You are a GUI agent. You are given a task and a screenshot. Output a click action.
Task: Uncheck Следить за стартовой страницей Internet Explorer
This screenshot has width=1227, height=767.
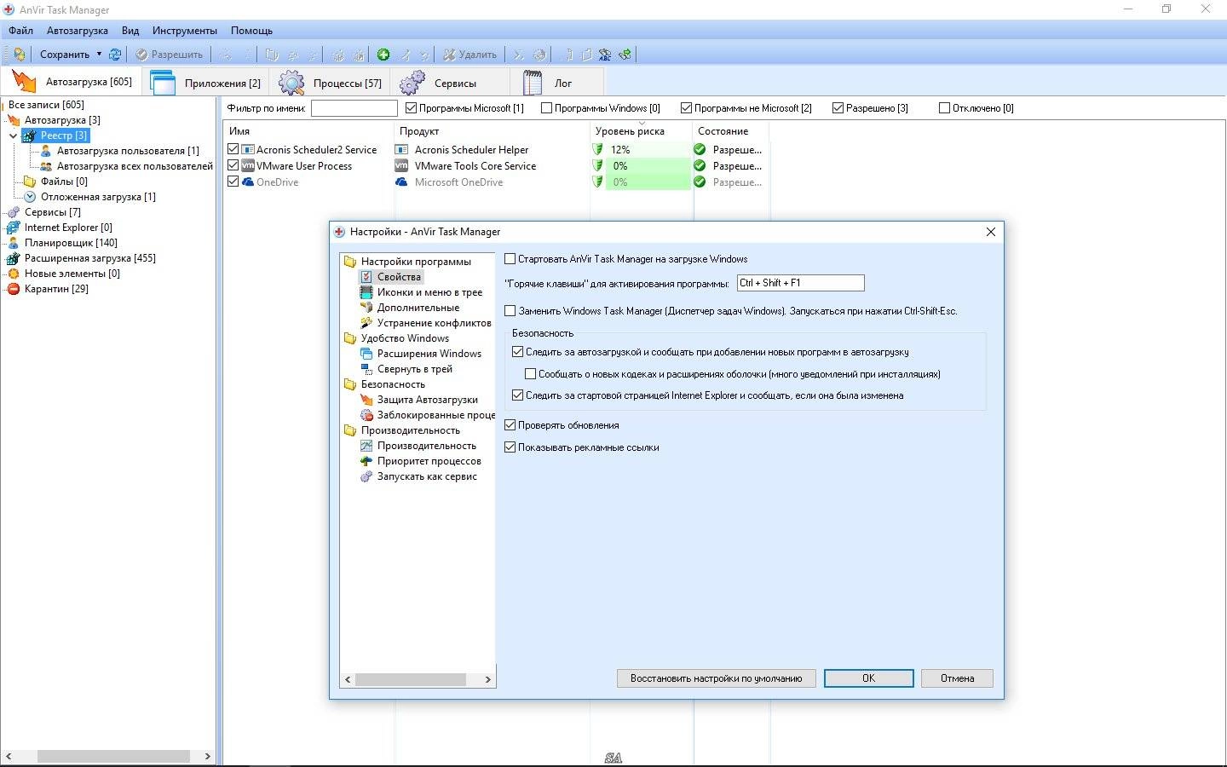coord(517,395)
